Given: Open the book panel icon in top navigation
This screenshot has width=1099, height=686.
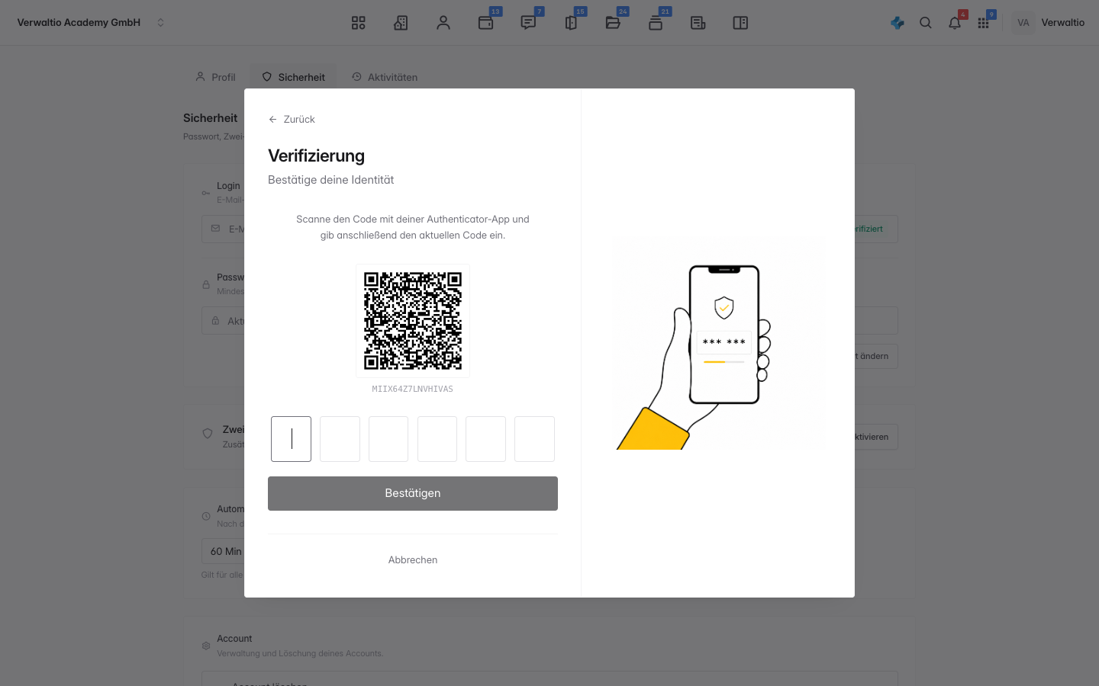Looking at the screenshot, I should pos(740,23).
